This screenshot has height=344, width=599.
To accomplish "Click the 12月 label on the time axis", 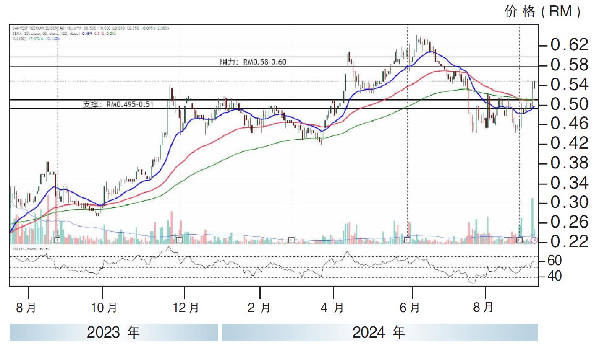I will coord(185,308).
